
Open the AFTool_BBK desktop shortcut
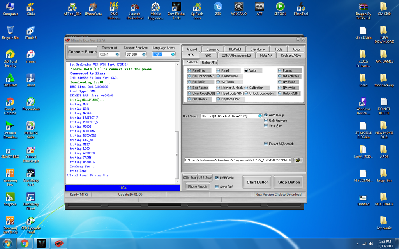(x=72, y=9)
